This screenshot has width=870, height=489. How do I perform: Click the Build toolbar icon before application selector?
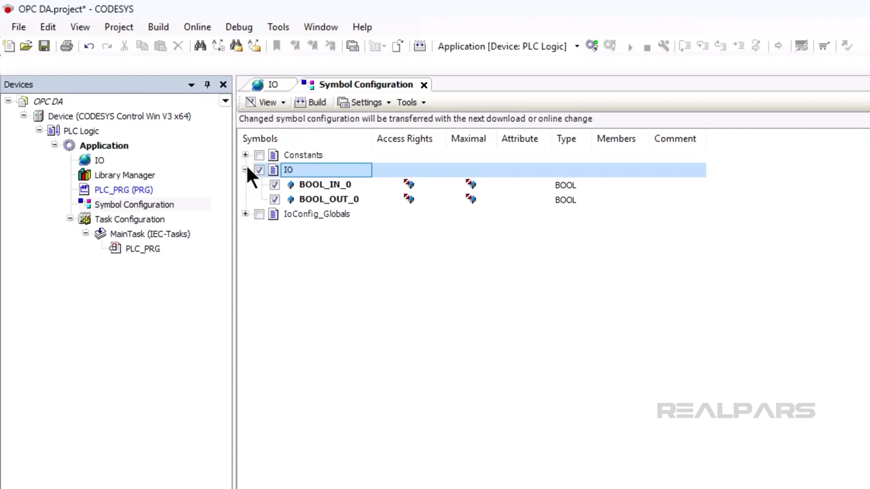420,46
